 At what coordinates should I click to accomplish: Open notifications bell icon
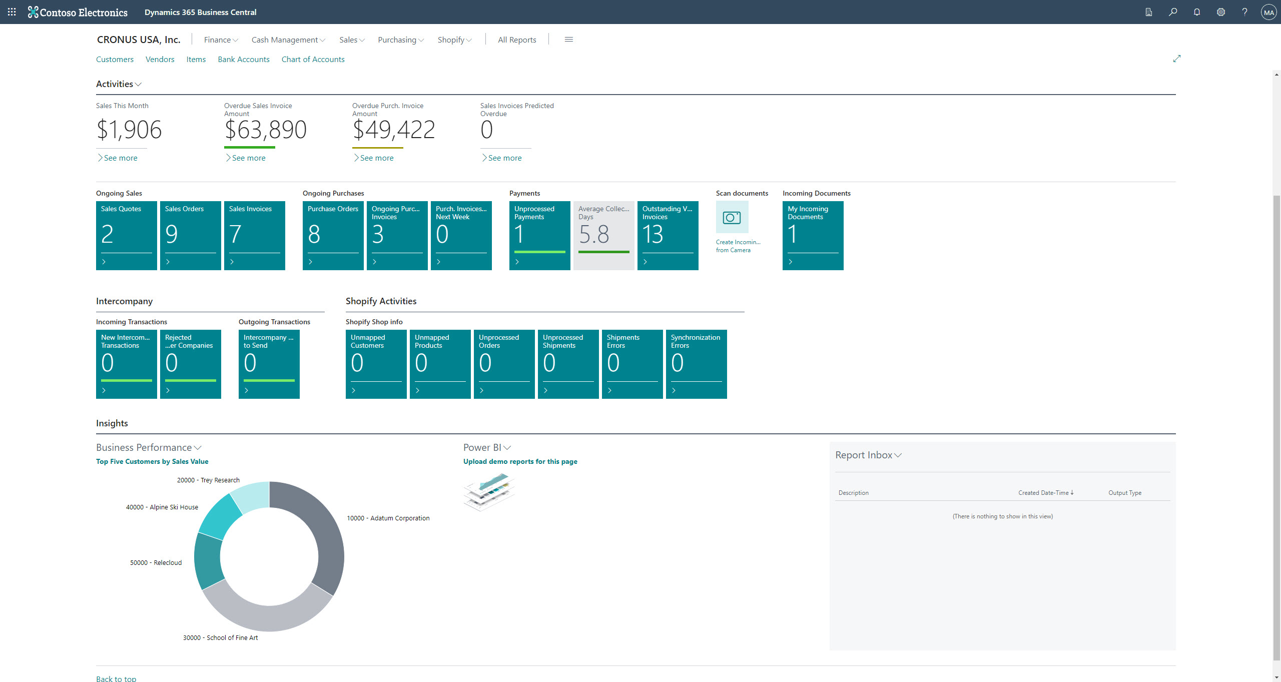pyautogui.click(x=1197, y=12)
